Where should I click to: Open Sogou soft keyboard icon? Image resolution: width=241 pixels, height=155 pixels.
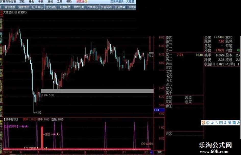tap(221, 123)
